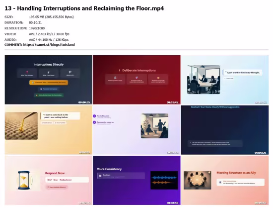
Task: Click the orange highlighted banner button
Action: (49, 83)
